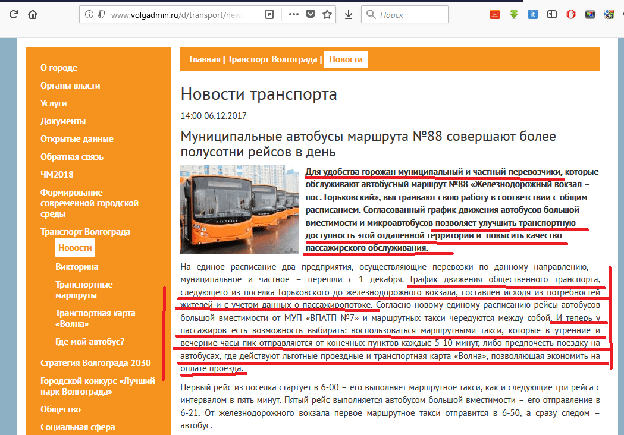The width and height of the screenshot is (624, 435).
Task: Toggle reader view icon in the address bar
Action: coord(269,15)
